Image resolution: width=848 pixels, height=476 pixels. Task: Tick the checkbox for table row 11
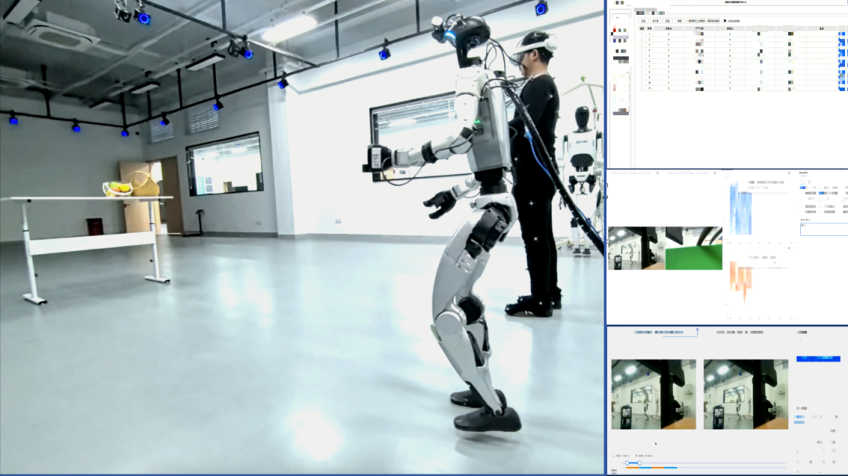pos(641,88)
